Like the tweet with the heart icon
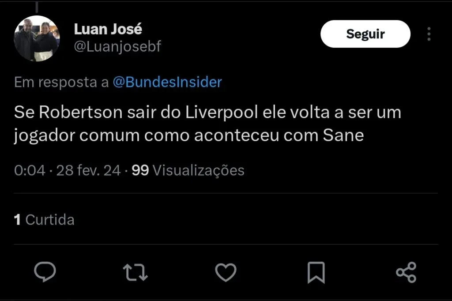This screenshot has width=452, height=301. click(226, 271)
